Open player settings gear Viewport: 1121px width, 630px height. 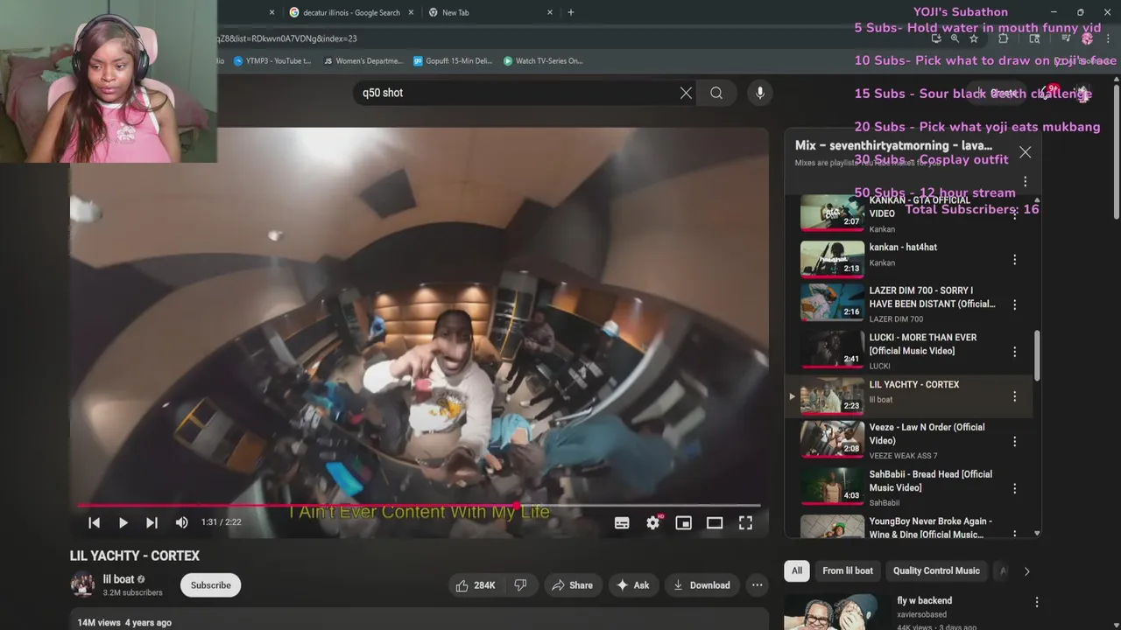click(x=652, y=522)
